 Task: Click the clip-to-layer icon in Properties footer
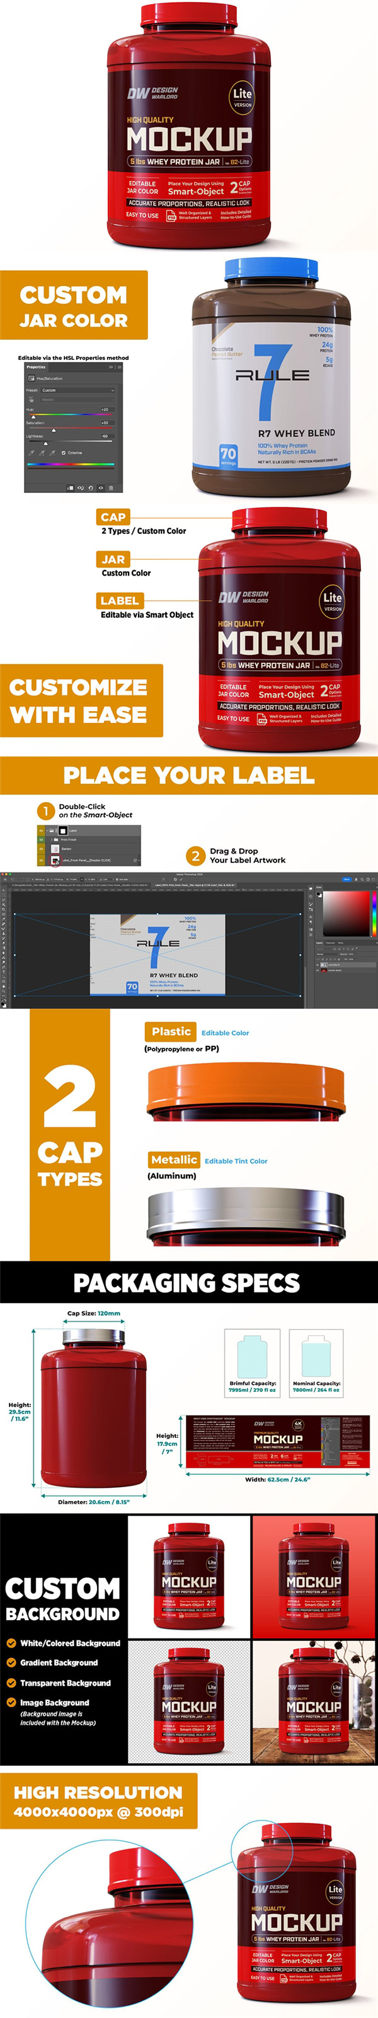coord(71,488)
